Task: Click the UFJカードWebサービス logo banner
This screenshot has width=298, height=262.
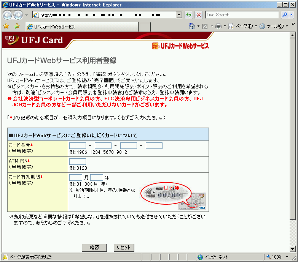Action: (x=180, y=46)
